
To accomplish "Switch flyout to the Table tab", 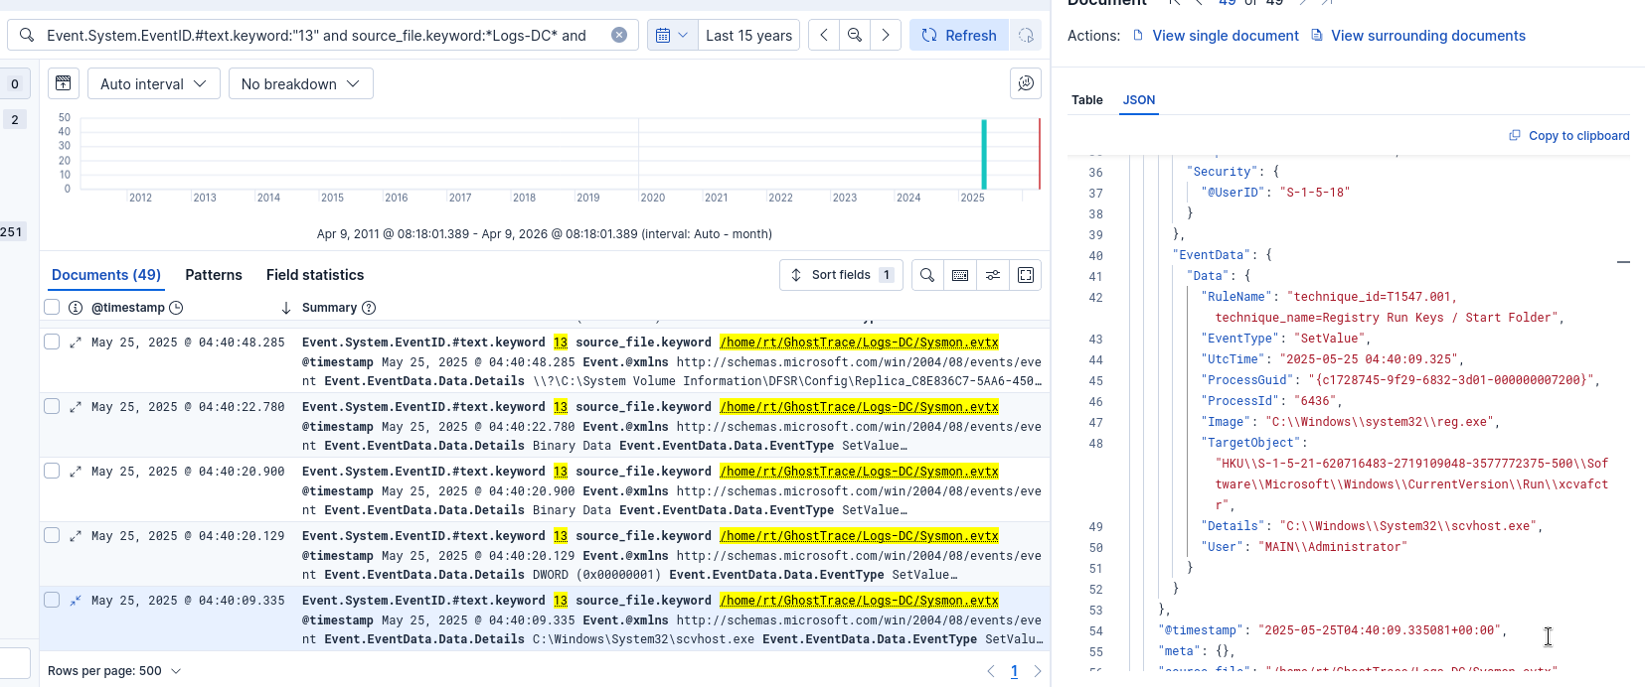I will 1087,100.
